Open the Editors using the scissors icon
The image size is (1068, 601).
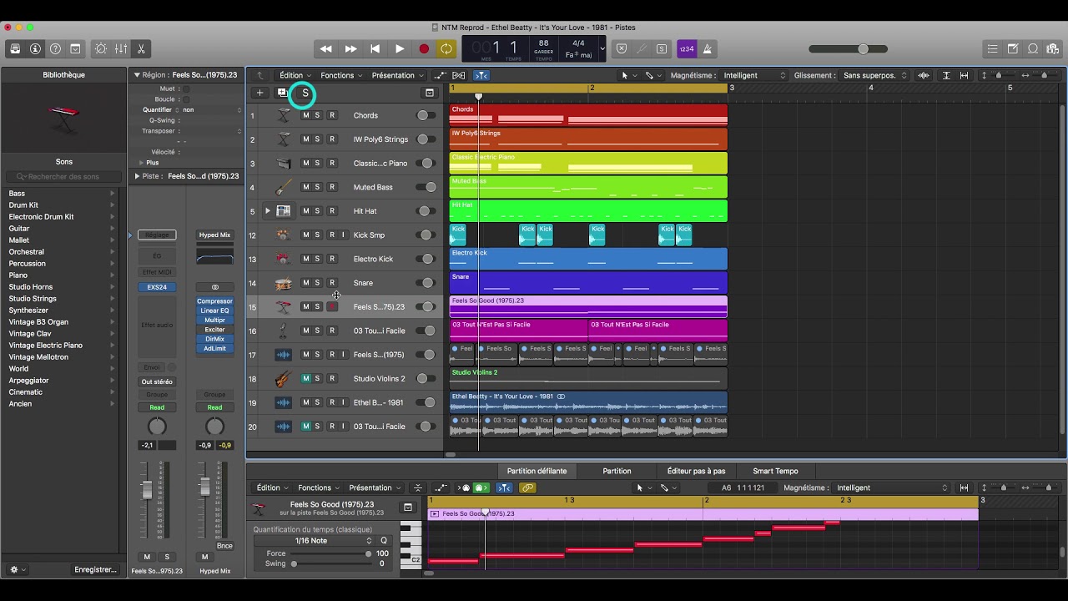pyautogui.click(x=141, y=49)
